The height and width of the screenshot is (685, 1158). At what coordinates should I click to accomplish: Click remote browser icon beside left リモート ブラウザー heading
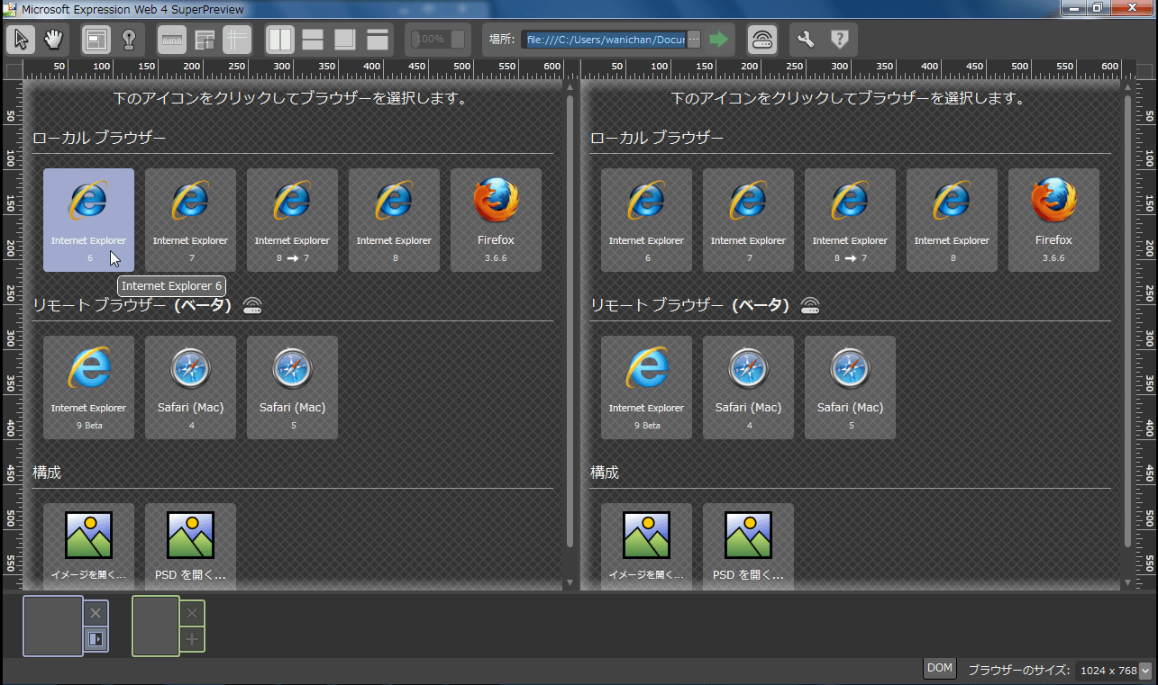[251, 305]
